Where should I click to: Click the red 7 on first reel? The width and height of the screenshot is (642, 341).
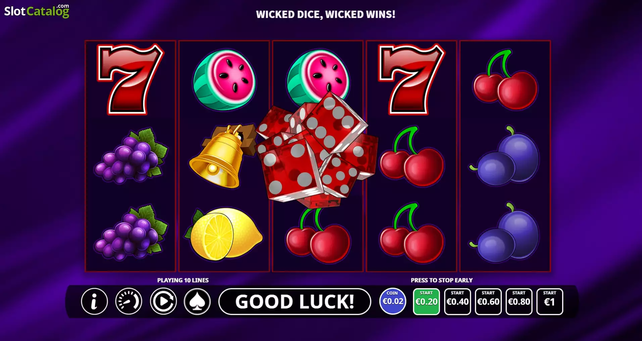pos(130,79)
